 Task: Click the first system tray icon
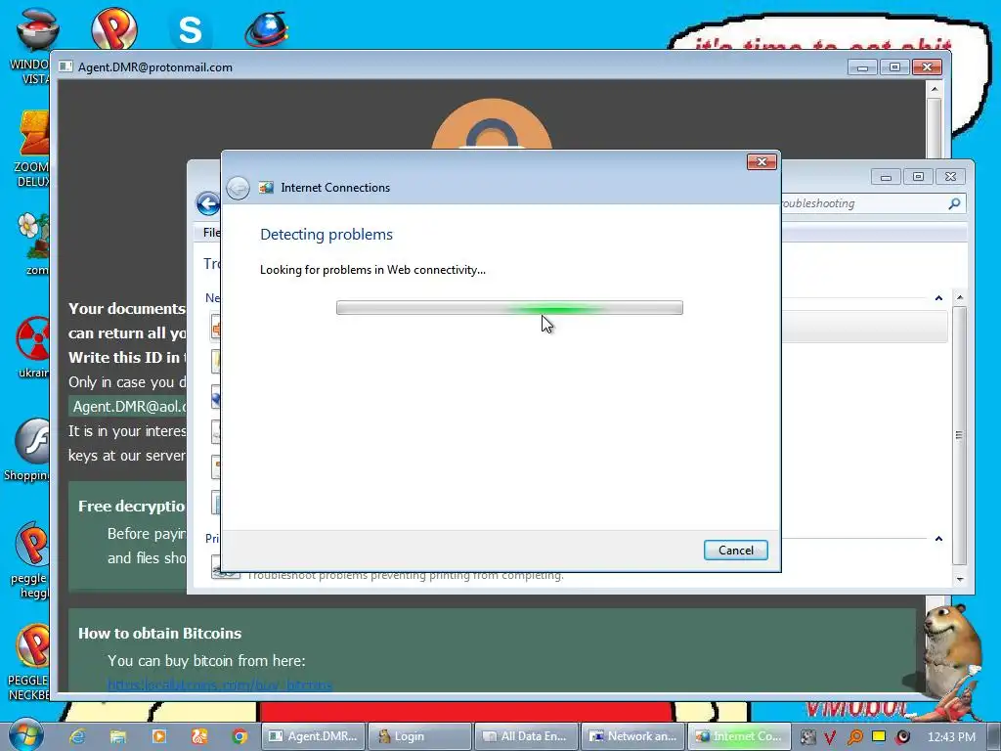pyautogui.click(x=807, y=737)
